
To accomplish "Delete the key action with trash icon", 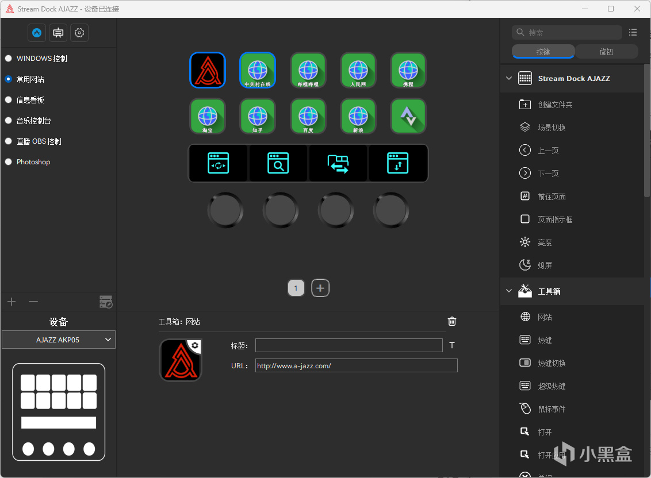I will coord(452,321).
